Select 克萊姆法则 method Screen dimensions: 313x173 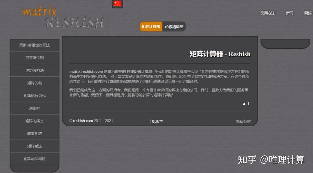(x=34, y=58)
